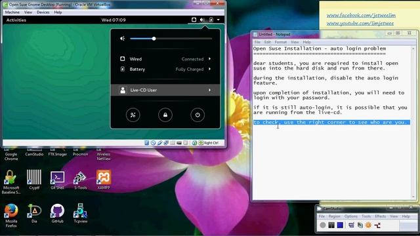Image resolution: width=420 pixels, height=236 pixels.
Task: Click the highlighted line starting with "to check"
Action: coord(331,123)
